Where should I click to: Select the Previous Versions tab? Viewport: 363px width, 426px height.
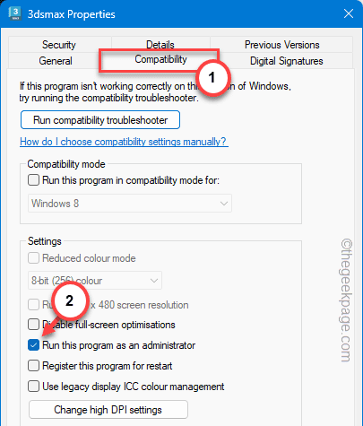tap(281, 45)
